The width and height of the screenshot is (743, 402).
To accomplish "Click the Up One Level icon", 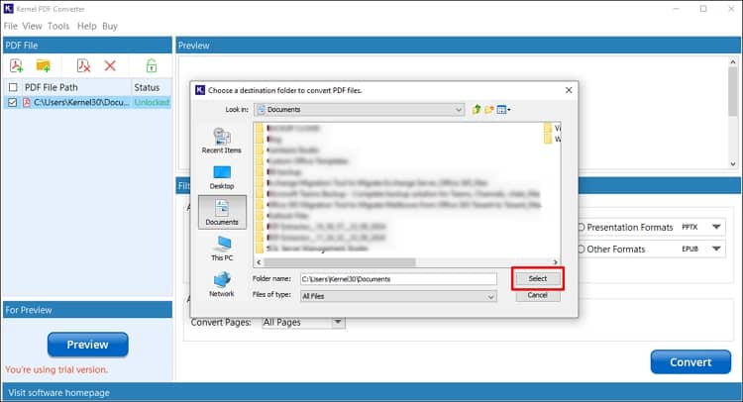I will [x=477, y=109].
